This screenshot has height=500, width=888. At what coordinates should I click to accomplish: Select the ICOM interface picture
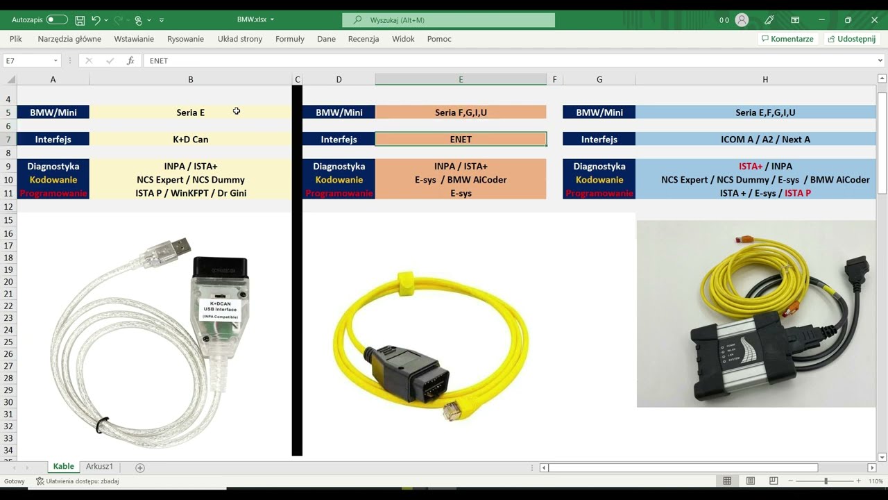756,314
